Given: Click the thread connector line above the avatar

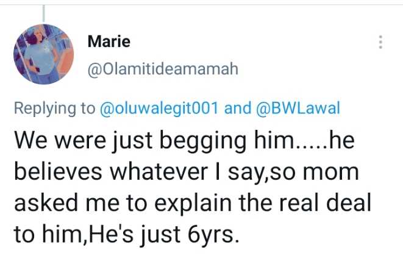Looking at the screenshot, I should [x=43, y=12].
